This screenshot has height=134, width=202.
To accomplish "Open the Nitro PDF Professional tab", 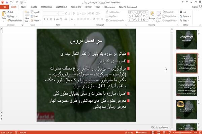I will pos(128,7).
